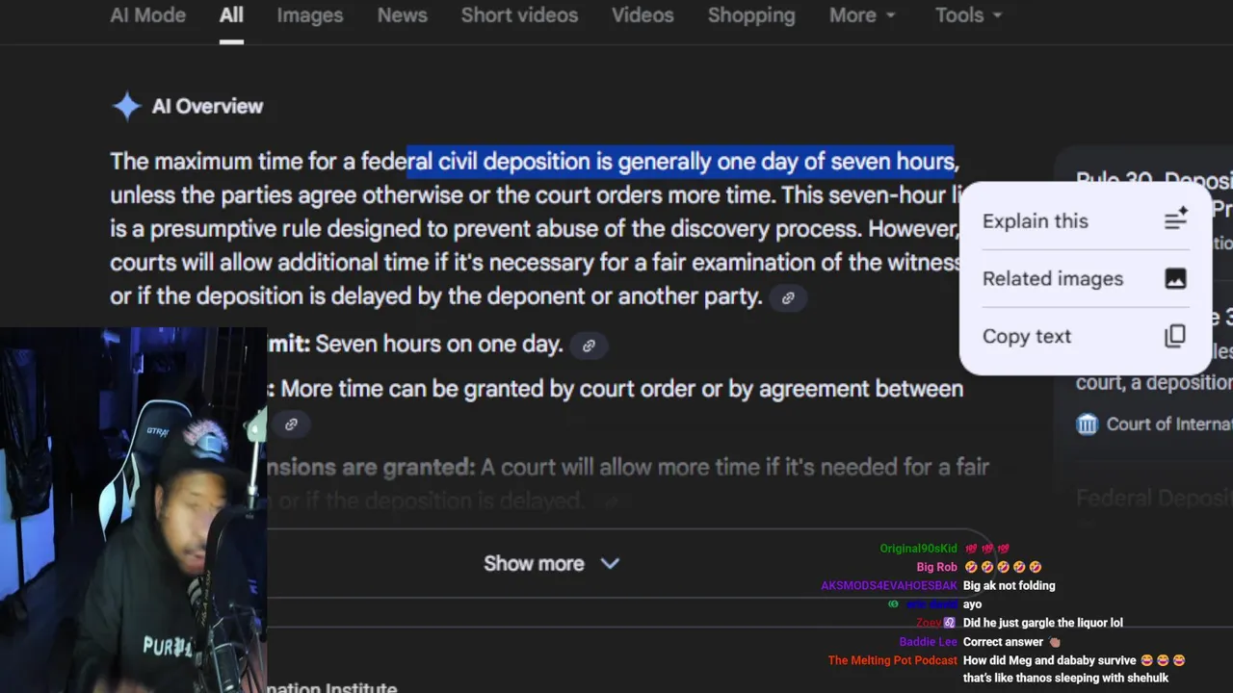Screen dimensions: 1233x693
Task: Choose Related images from context menu
Action: tap(1085, 278)
